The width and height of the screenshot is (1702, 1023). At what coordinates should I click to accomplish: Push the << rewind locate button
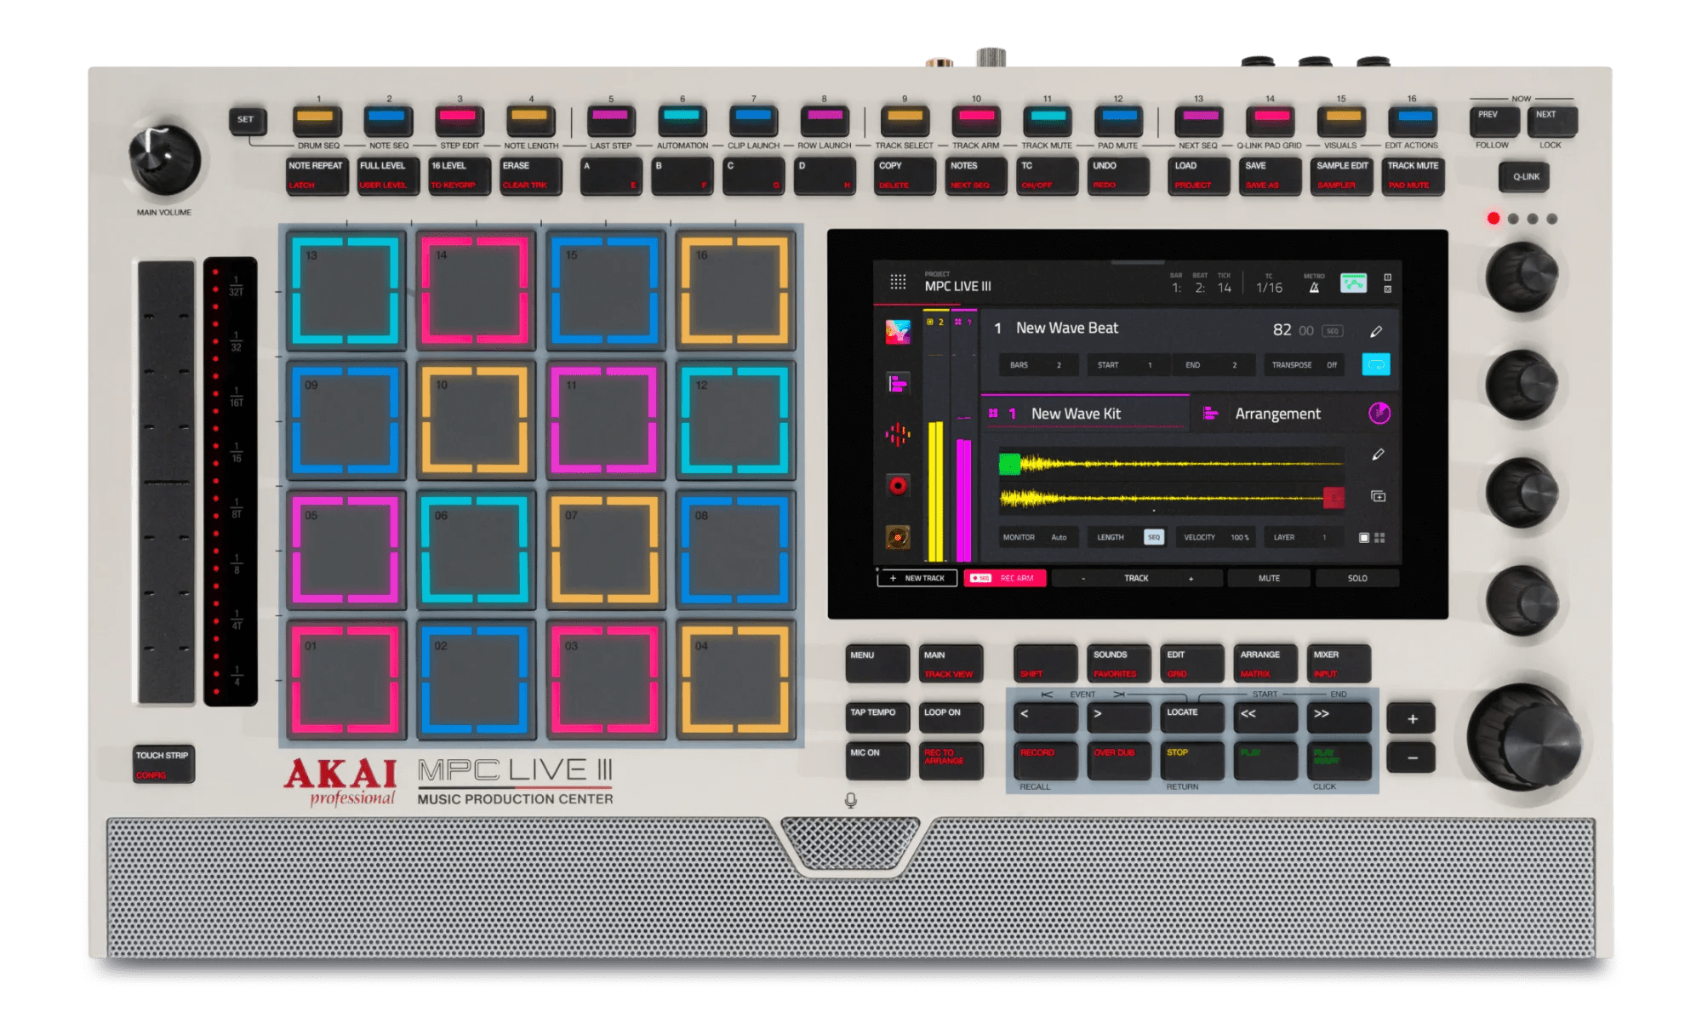click(x=1266, y=717)
